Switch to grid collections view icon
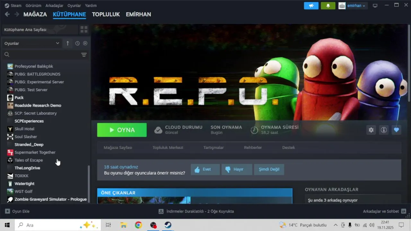 [x=84, y=30]
